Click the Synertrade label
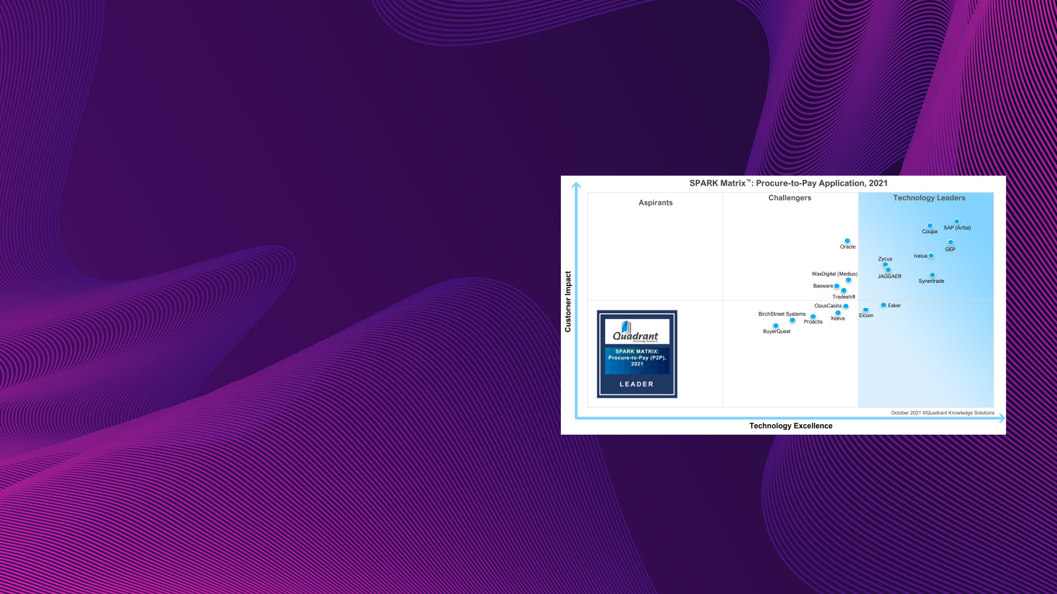This screenshot has width=1057, height=594. click(931, 281)
